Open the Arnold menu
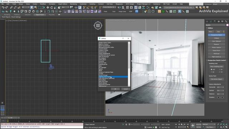Image resolution: width=229 pixels, height=129 pixels. tap(175, 4)
